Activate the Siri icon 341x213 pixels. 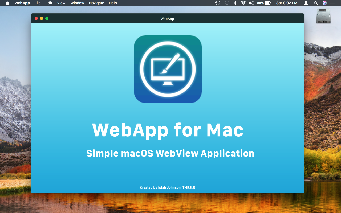[x=324, y=3]
